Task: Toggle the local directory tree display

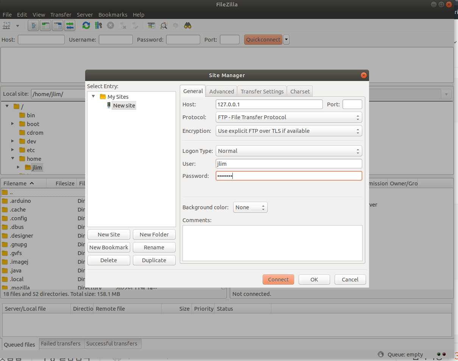Action: [x=46, y=26]
